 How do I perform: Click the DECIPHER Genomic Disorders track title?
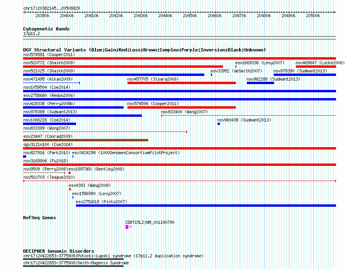point(58,251)
